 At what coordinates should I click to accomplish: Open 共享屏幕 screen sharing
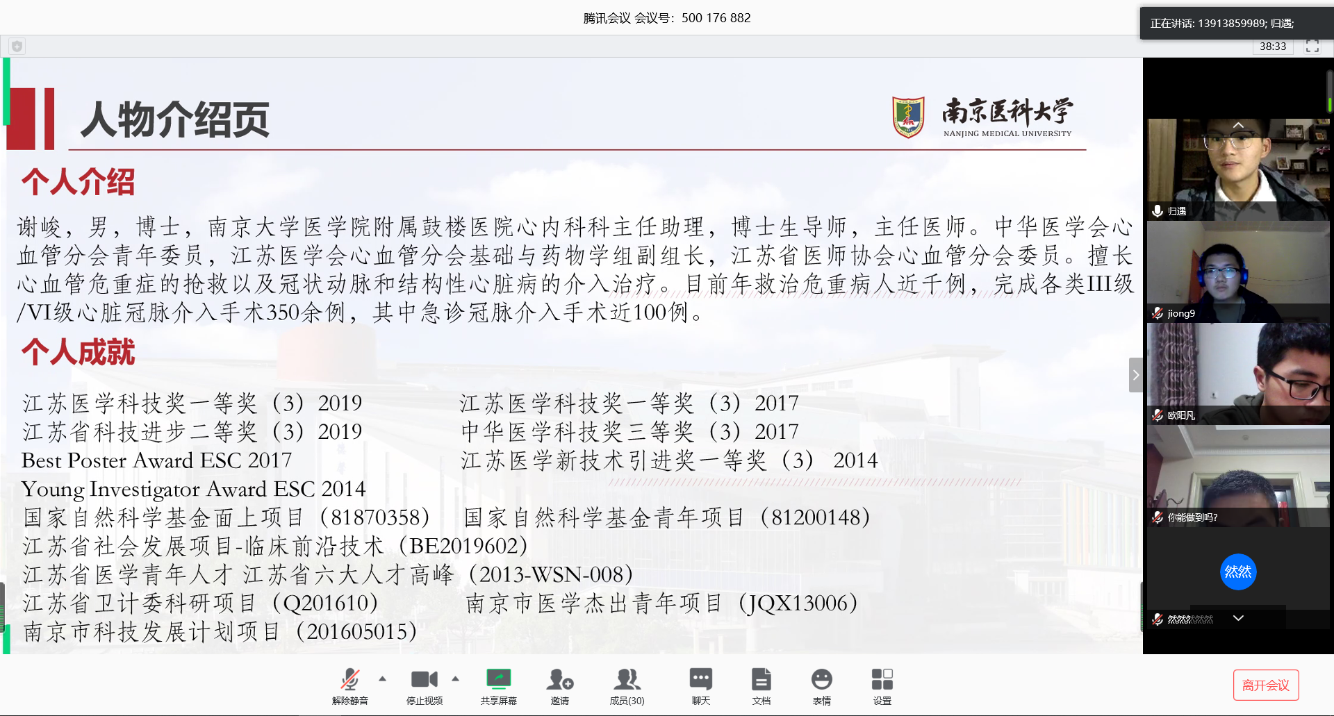498,685
